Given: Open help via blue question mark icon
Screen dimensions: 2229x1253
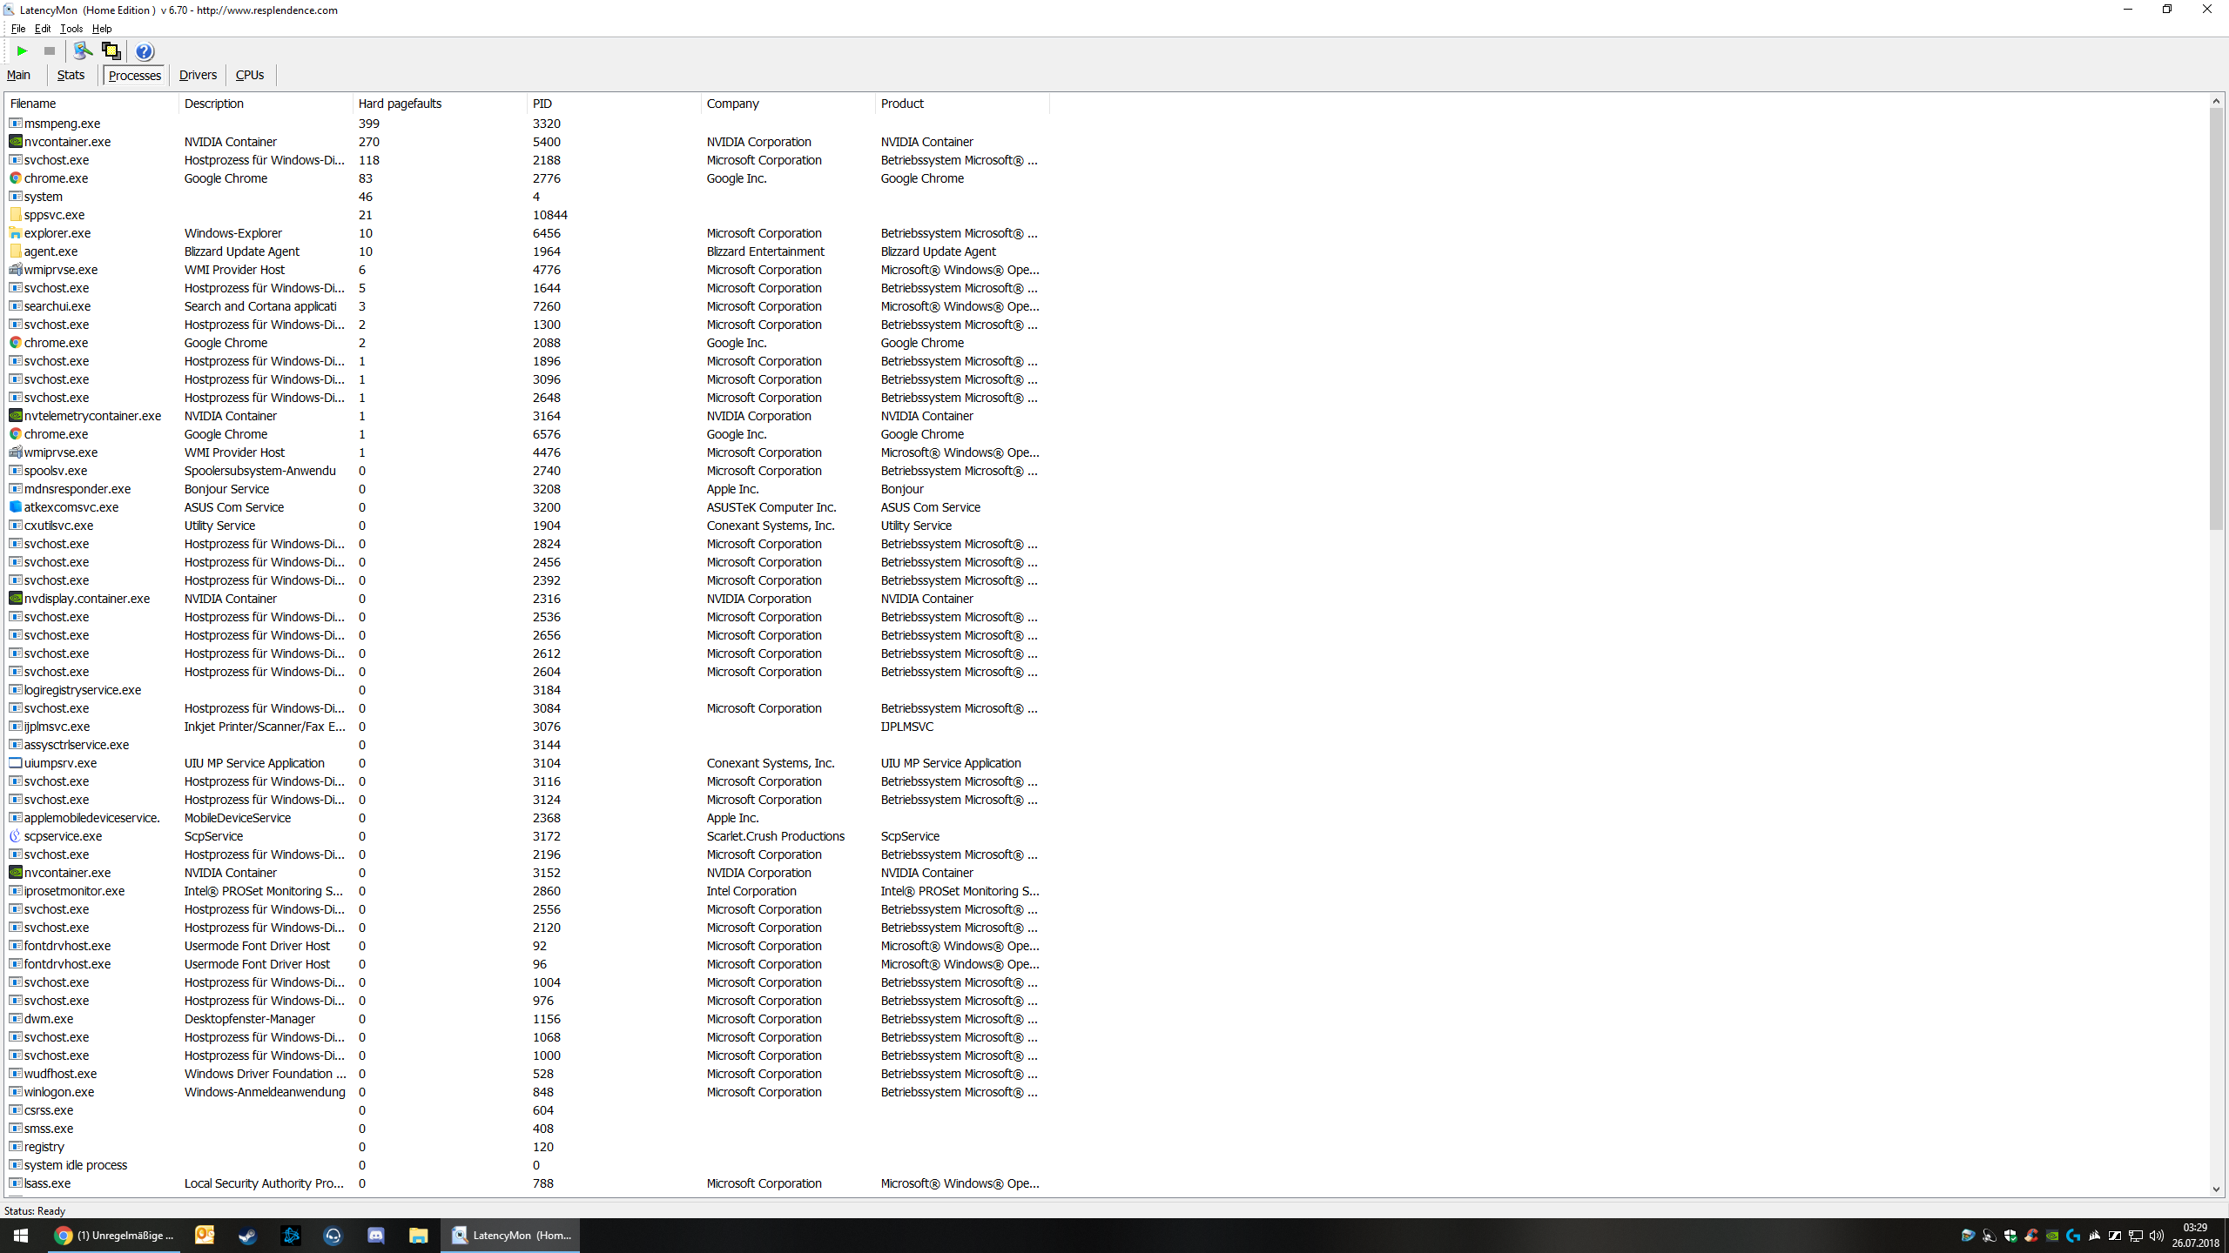Looking at the screenshot, I should (145, 51).
